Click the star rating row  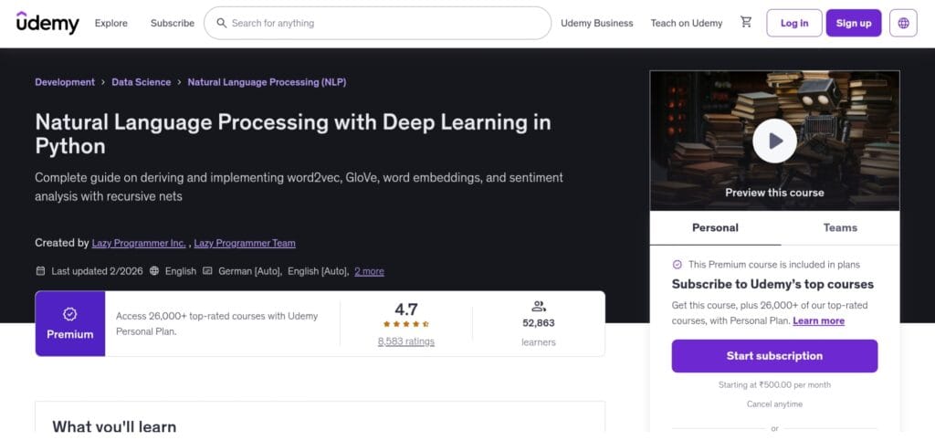coord(405,324)
